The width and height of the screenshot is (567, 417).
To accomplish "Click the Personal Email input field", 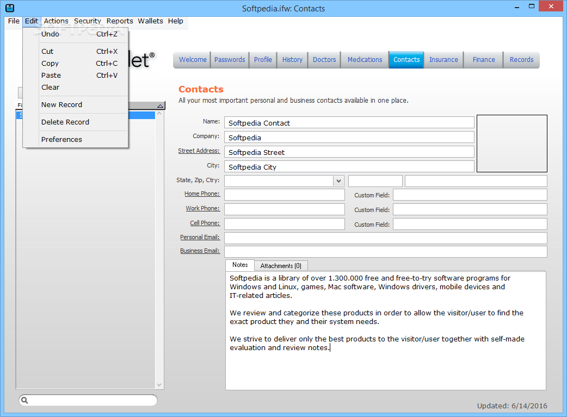I will click(x=386, y=238).
